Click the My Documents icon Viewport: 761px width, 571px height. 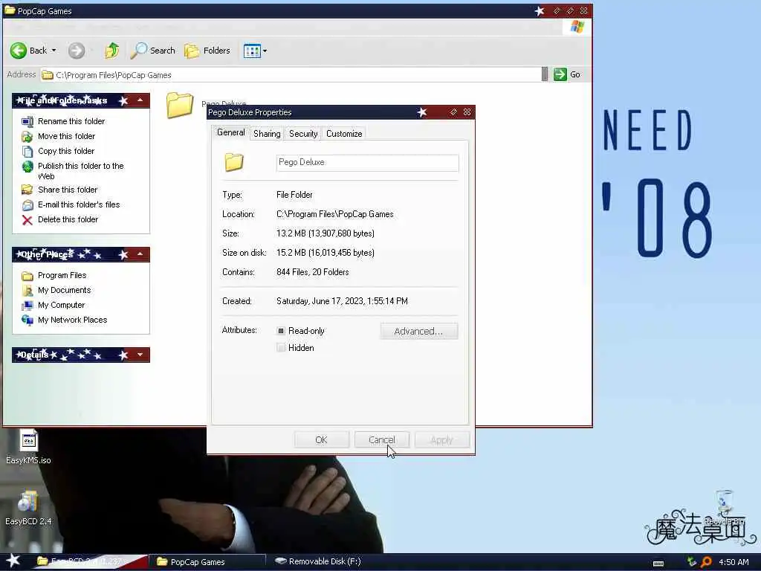coord(27,291)
